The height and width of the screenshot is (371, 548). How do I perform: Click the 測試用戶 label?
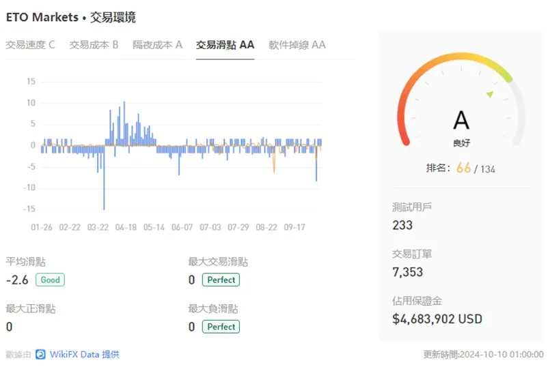pos(412,207)
